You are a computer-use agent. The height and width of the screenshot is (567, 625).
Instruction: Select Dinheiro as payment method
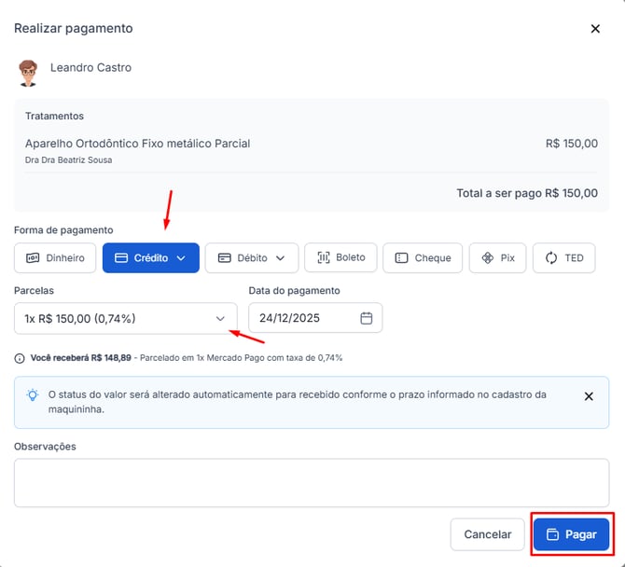pyautogui.click(x=55, y=258)
